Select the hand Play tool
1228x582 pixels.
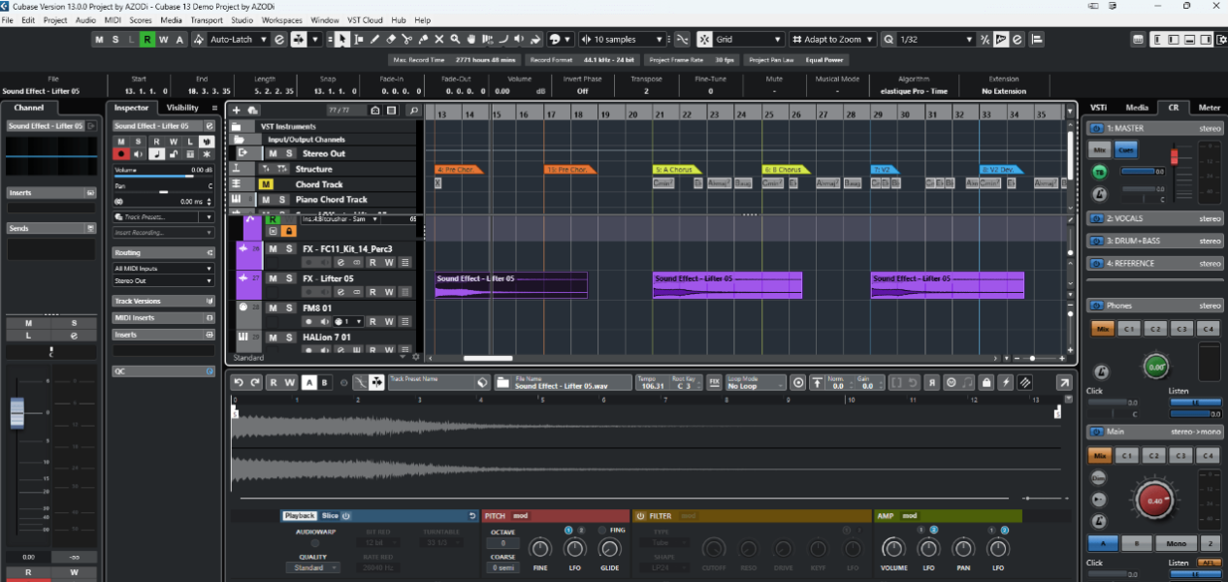pos(471,39)
